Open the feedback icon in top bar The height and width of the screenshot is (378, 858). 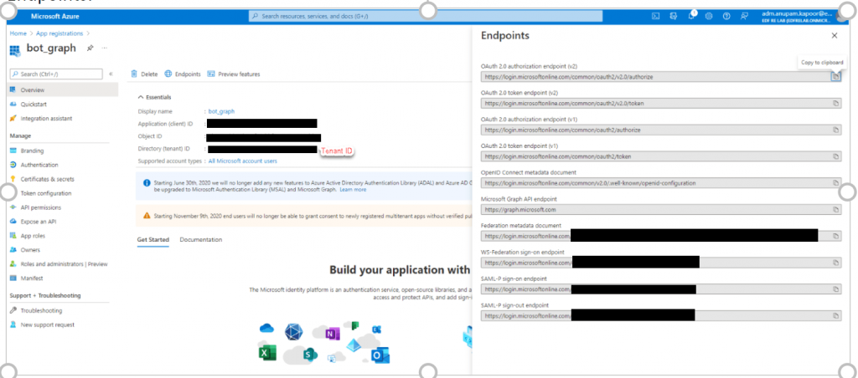[x=744, y=17]
